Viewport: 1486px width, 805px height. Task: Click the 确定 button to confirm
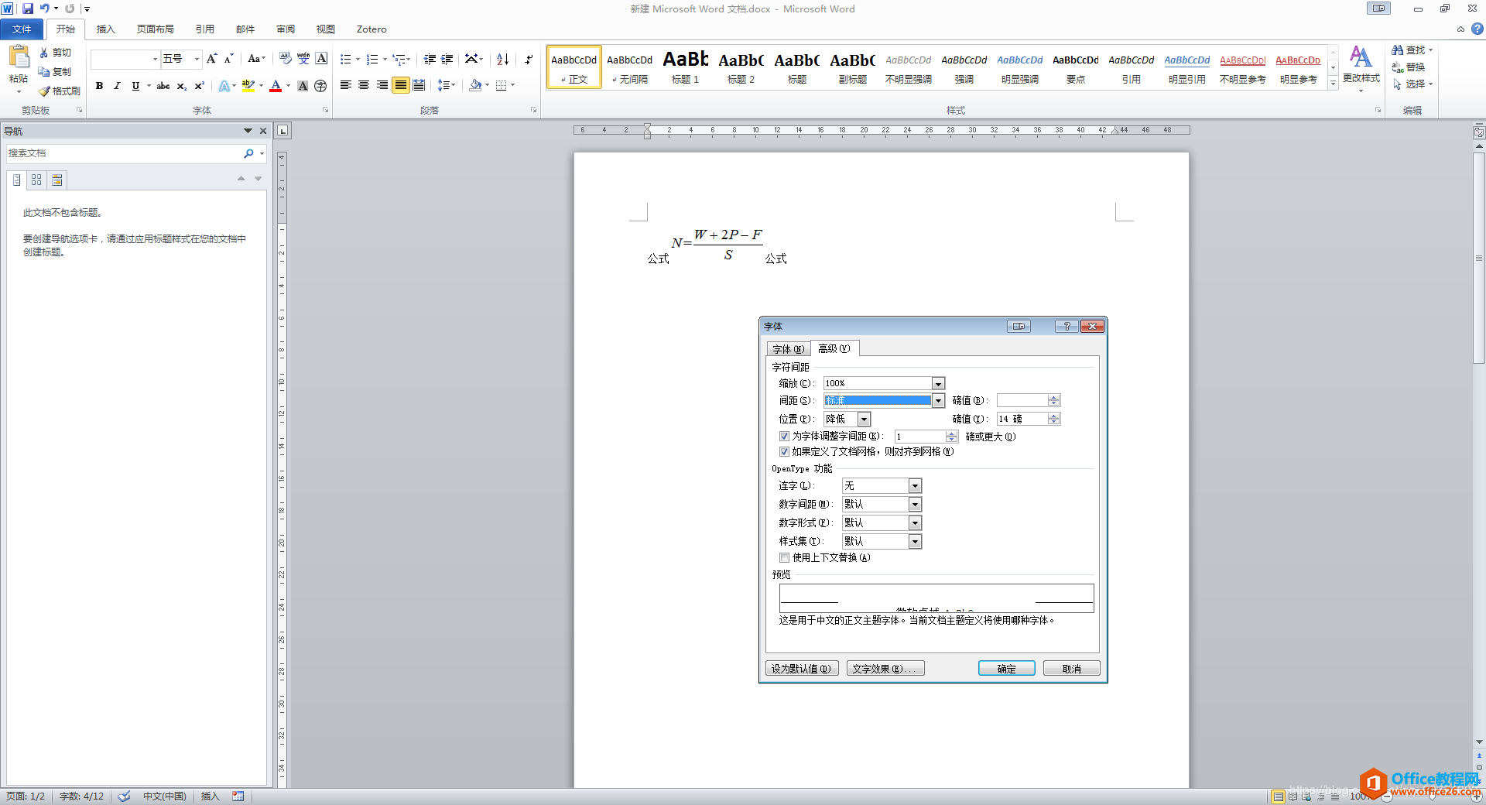click(1006, 668)
